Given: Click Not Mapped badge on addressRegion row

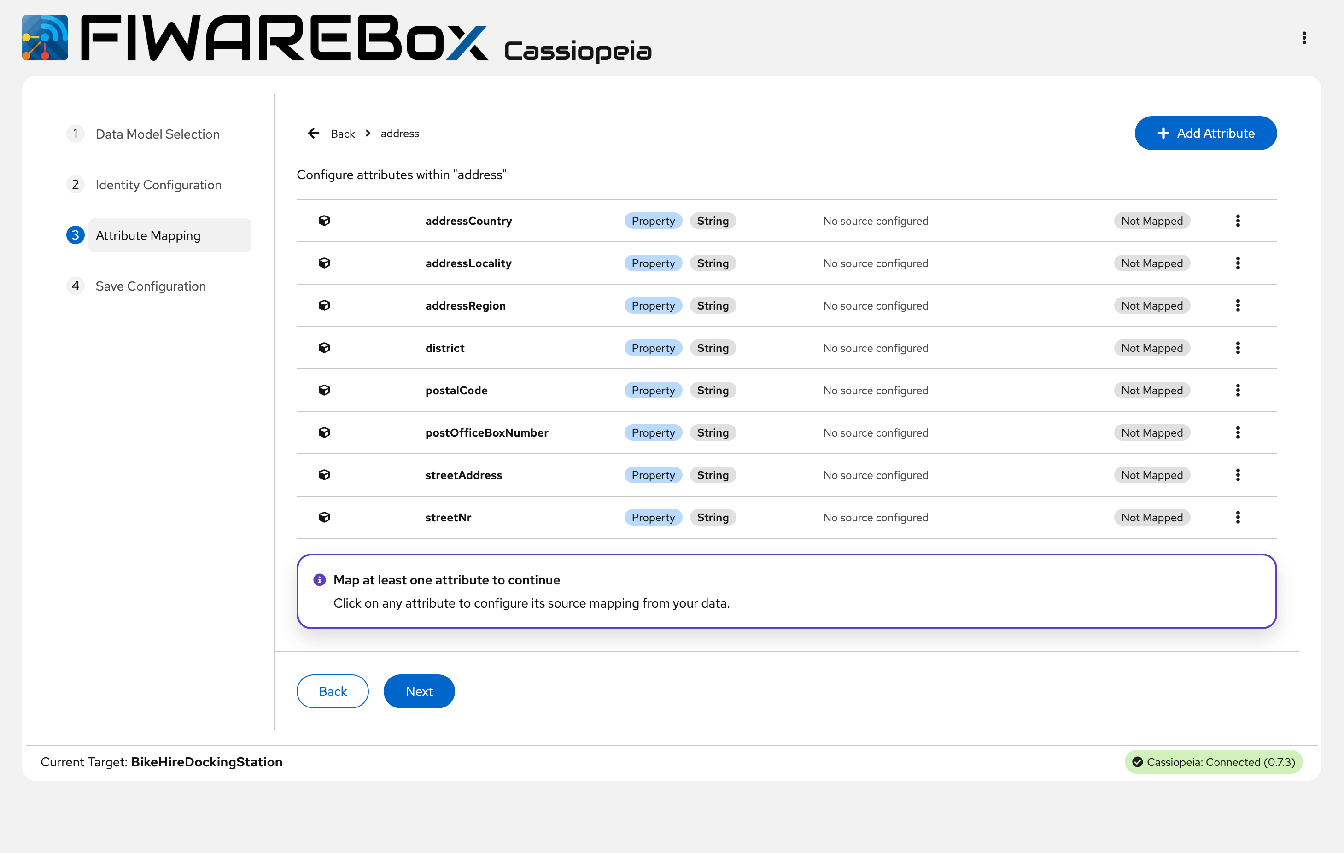Looking at the screenshot, I should click(1152, 305).
